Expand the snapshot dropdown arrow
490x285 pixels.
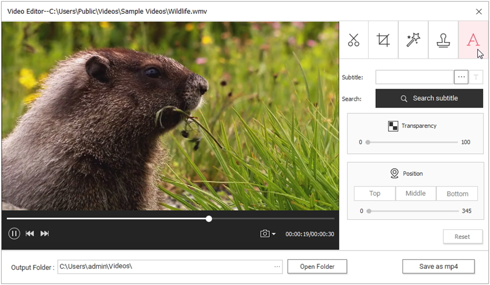coord(274,234)
